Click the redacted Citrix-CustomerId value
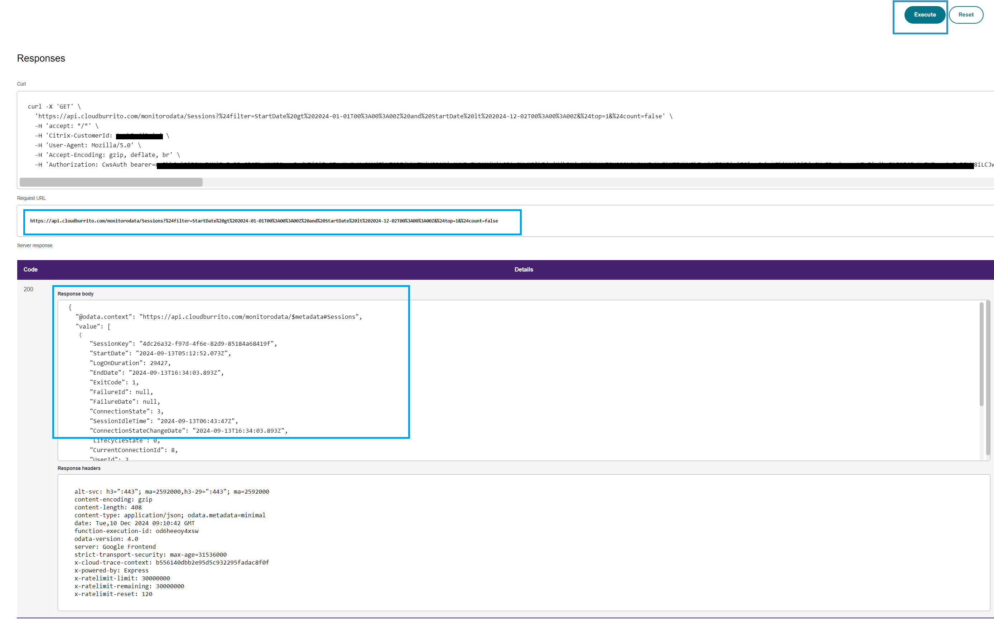 [139, 136]
